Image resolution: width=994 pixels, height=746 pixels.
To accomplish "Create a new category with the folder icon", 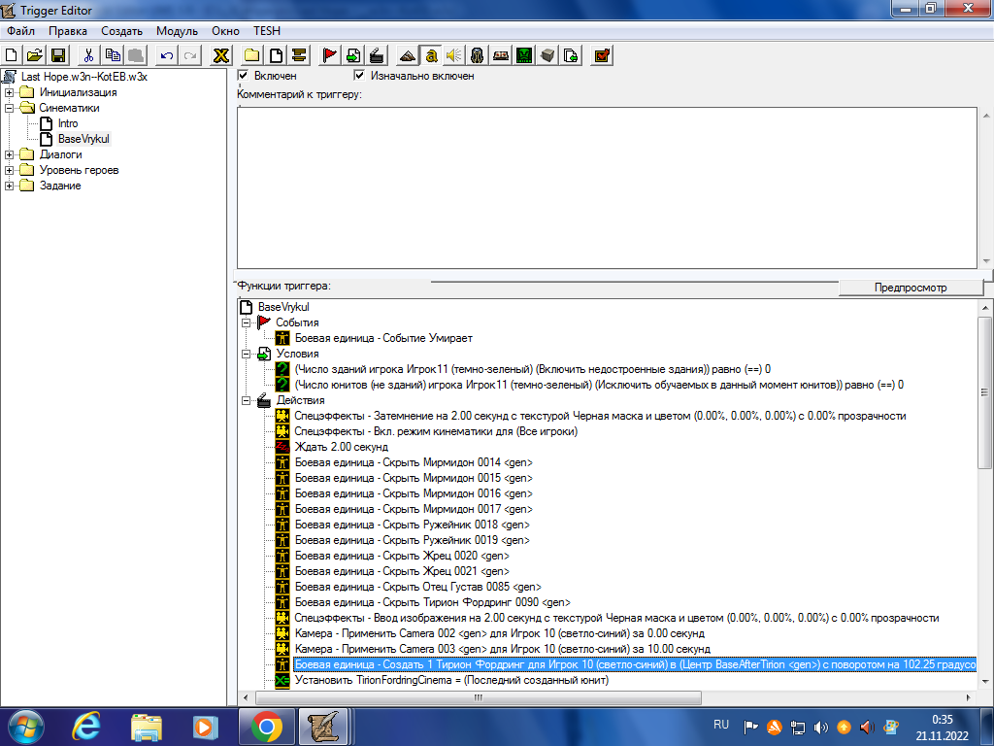I will coord(251,55).
